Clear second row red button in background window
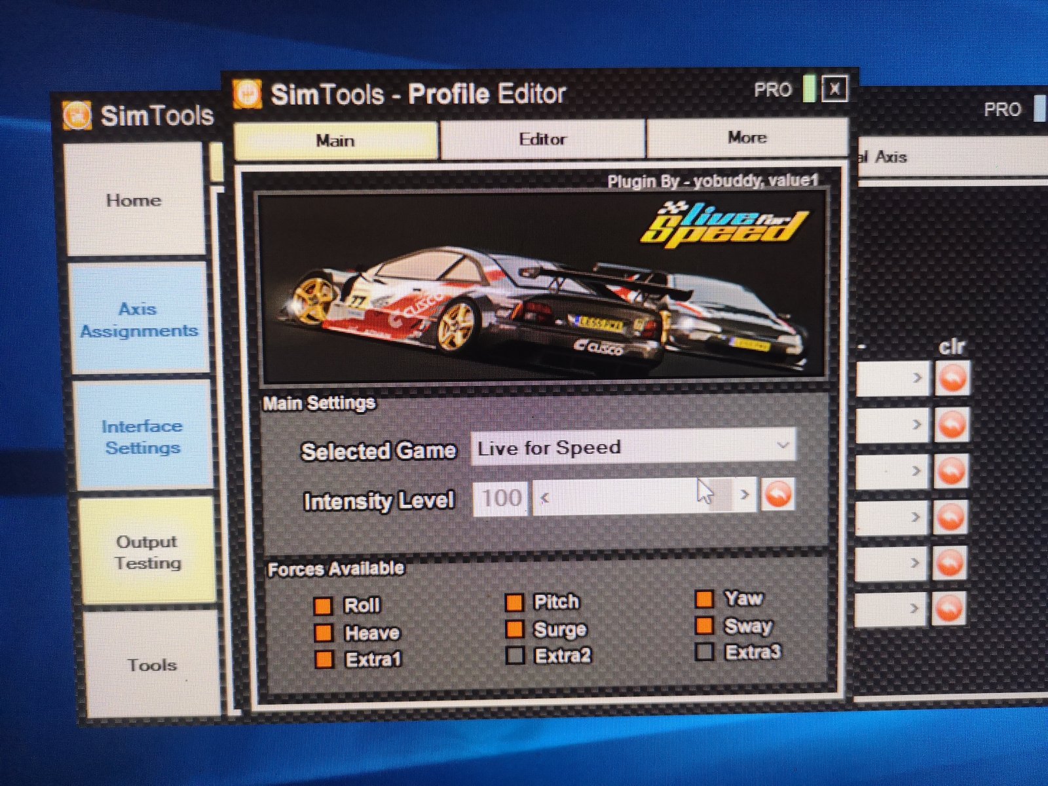The image size is (1048, 786). 952,425
